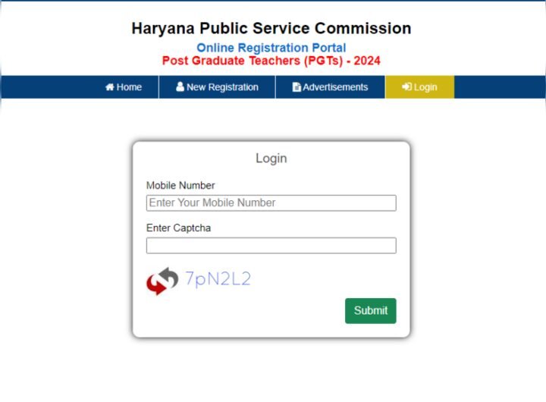Click the Online Registration Portal subtitle
Viewport: 546px width, 402px height.
point(271,48)
